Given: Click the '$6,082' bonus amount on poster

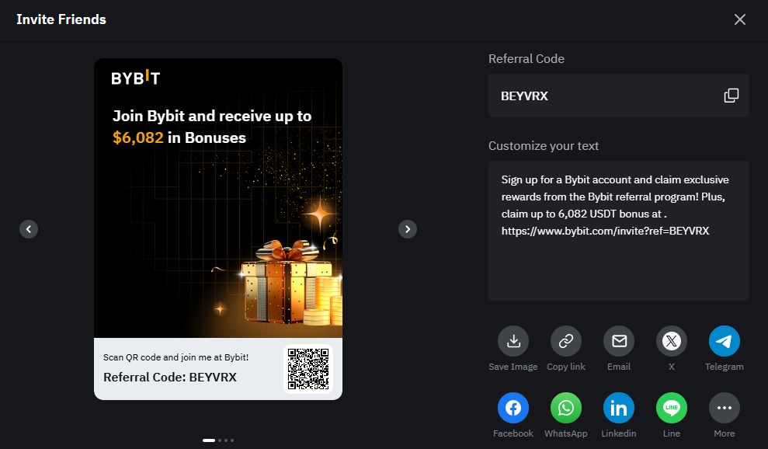Looking at the screenshot, I should (138, 137).
